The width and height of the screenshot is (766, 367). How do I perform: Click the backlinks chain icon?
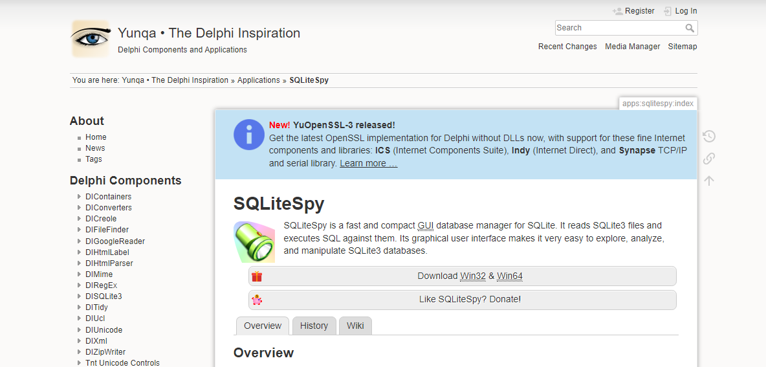[x=709, y=159]
